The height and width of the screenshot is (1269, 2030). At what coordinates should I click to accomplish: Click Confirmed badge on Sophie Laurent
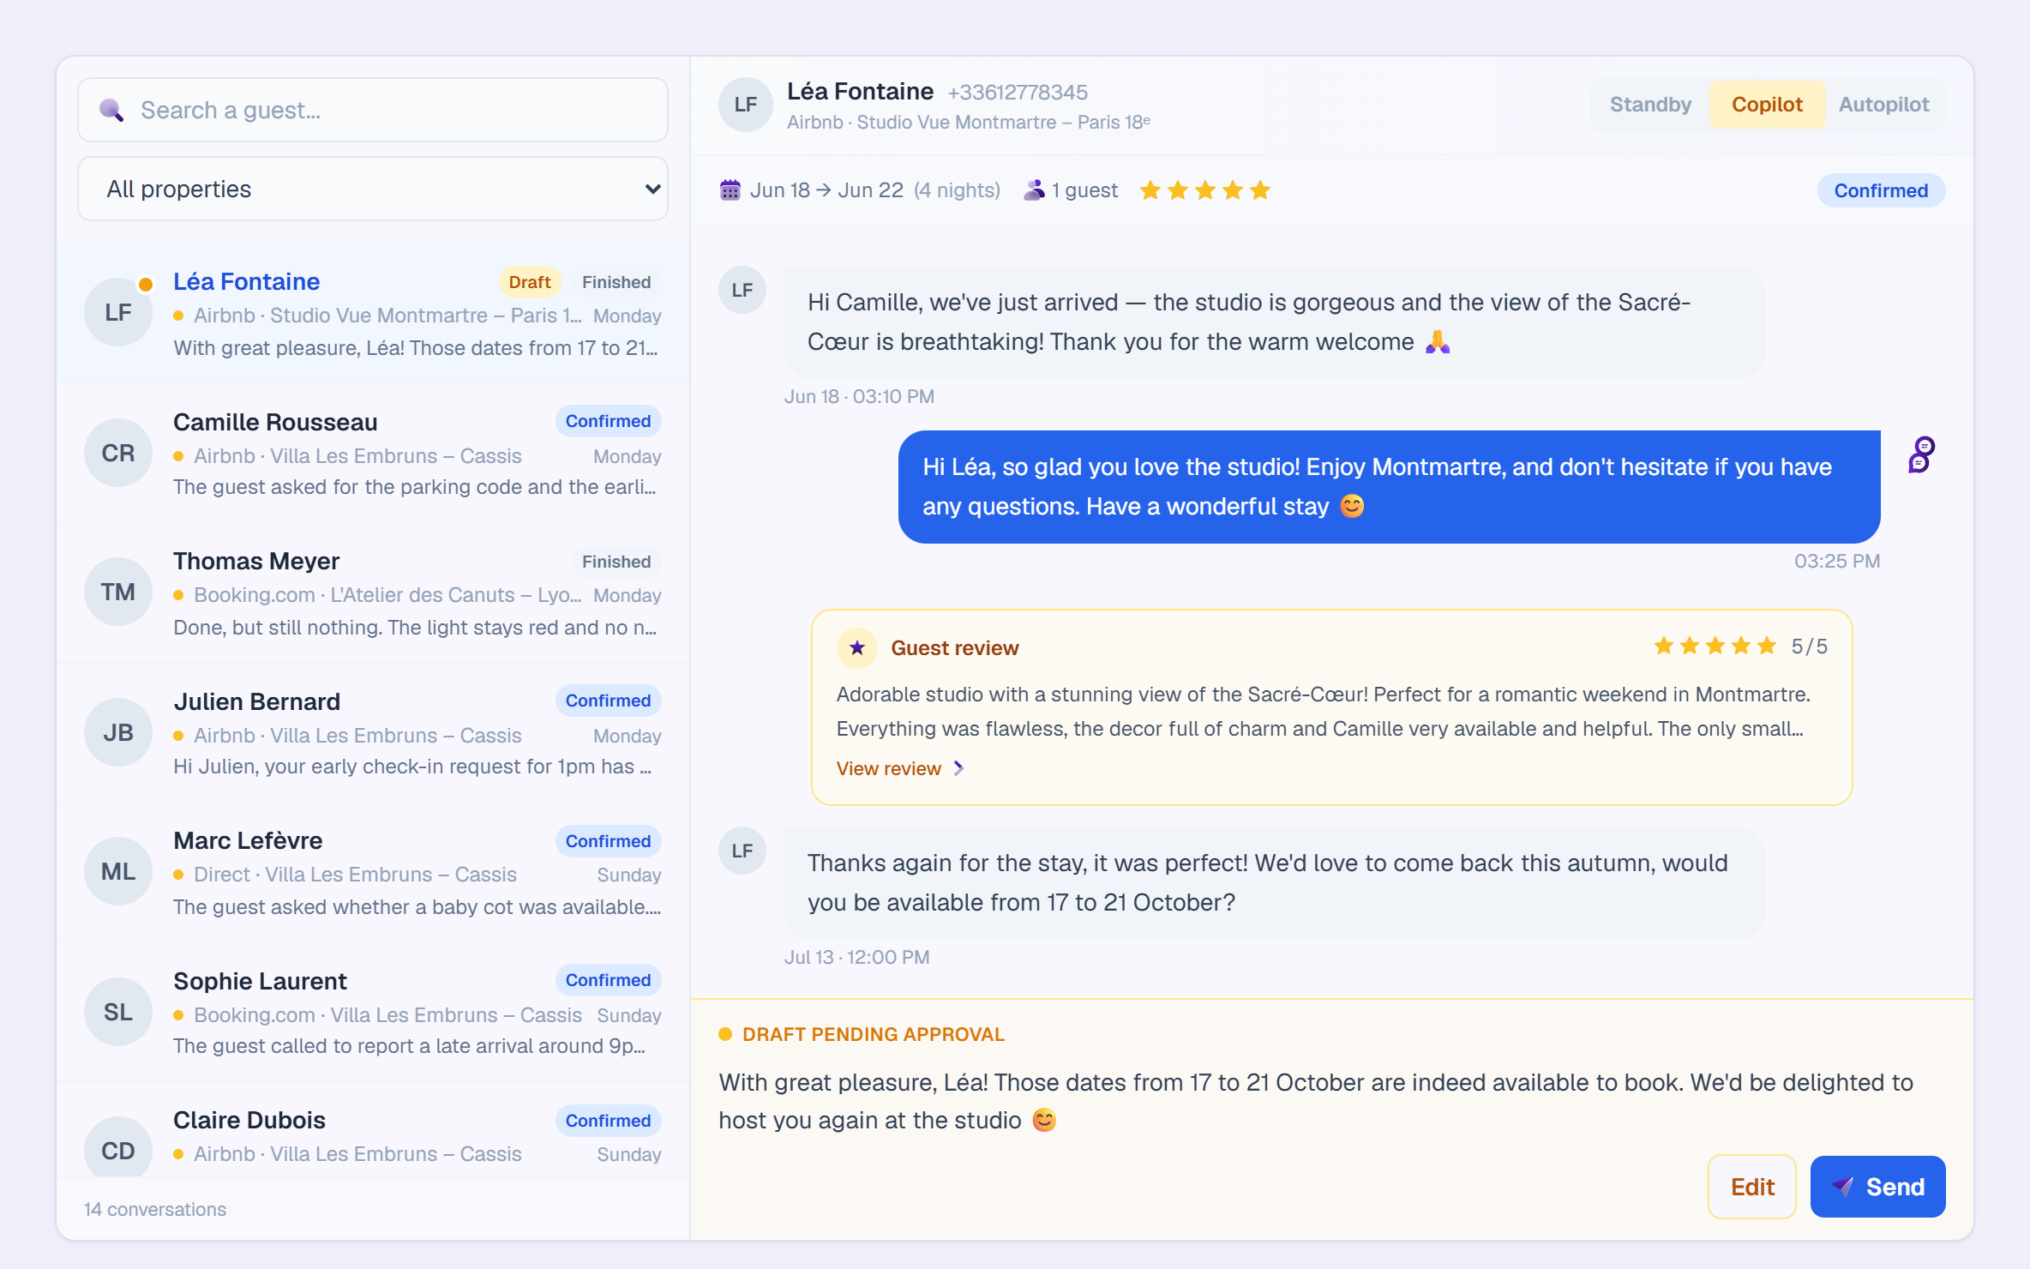[608, 980]
